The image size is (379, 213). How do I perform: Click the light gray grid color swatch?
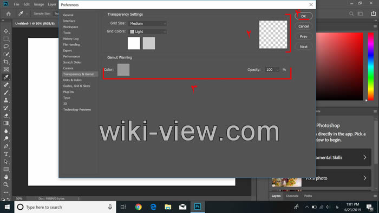(x=149, y=43)
